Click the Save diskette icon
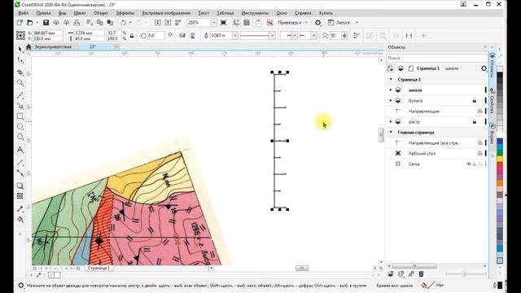 [x=46, y=23]
